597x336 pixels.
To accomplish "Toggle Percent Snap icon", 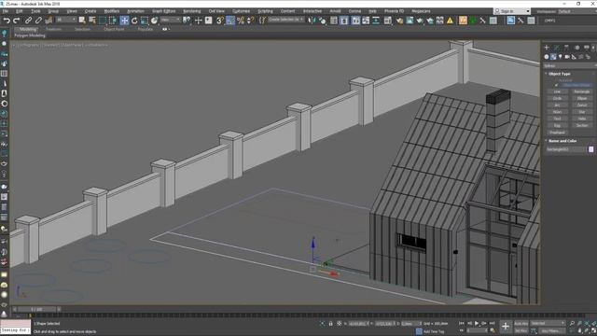I will pyautogui.click(x=241, y=21).
